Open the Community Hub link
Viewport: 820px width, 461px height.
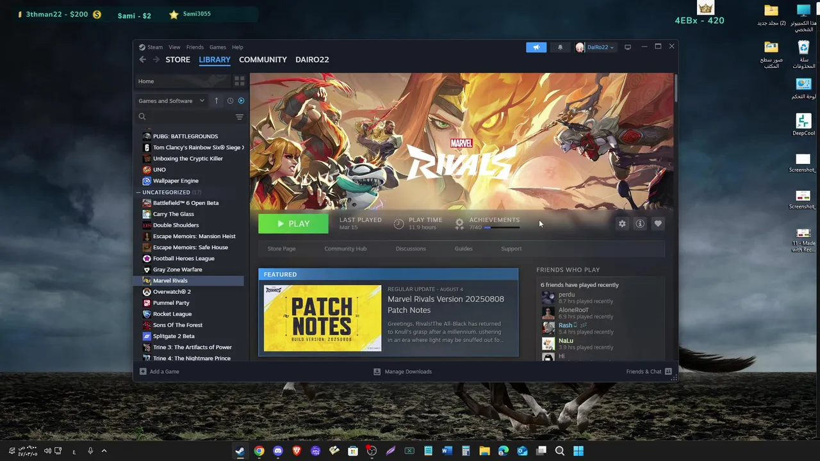coord(345,248)
